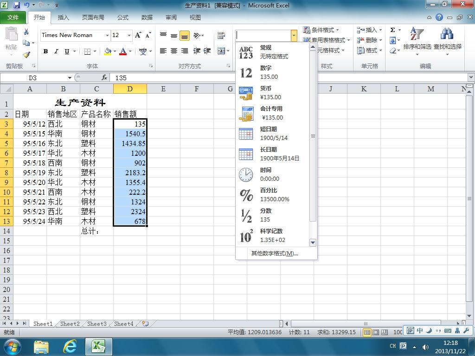
Task: Choose 常规 general format option
Action: pyautogui.click(x=273, y=52)
